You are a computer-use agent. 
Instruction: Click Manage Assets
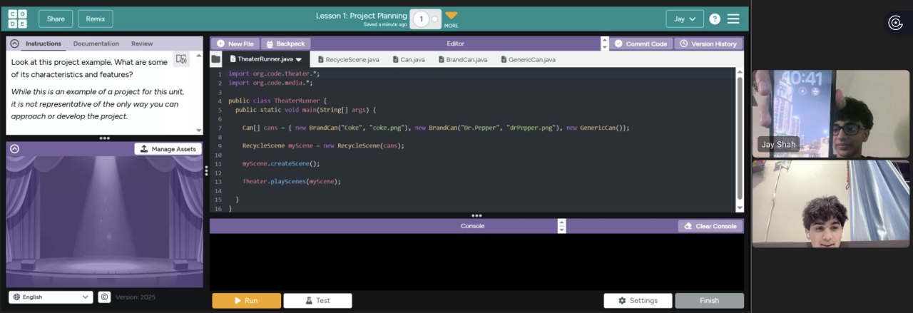pos(168,149)
